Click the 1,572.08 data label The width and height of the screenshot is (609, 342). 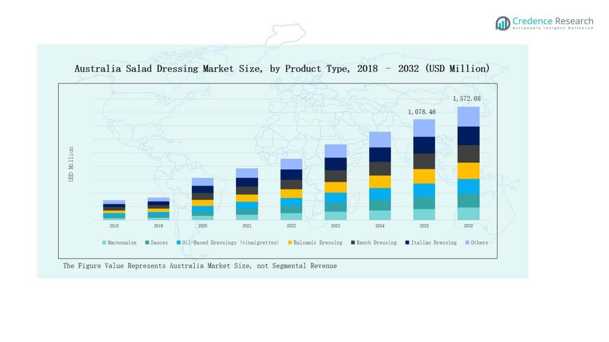click(467, 99)
